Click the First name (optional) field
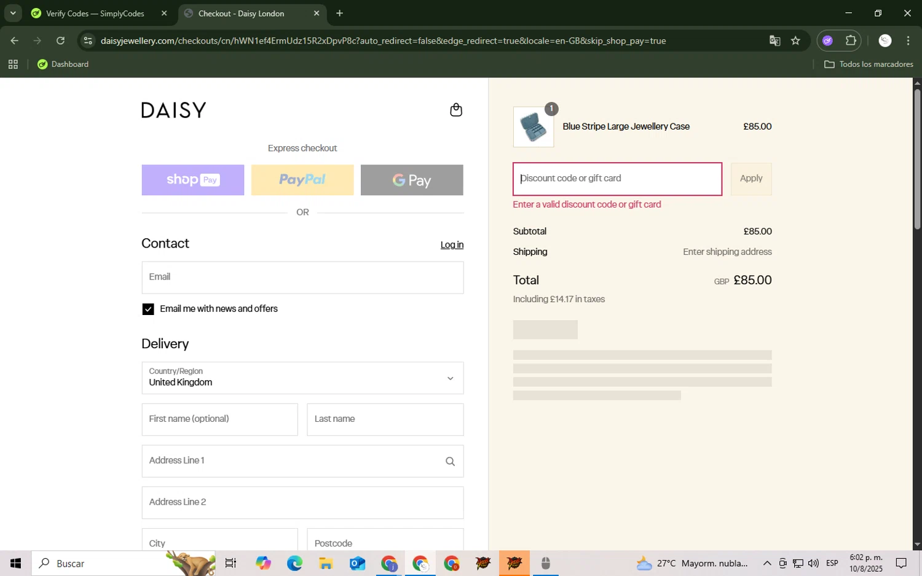 [219, 419]
